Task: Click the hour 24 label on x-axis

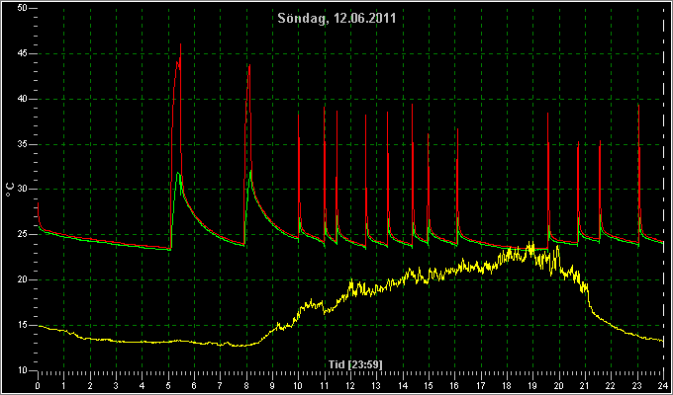Action: (663, 385)
